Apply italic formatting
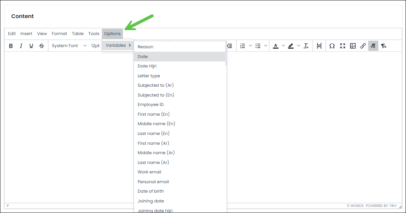This screenshot has width=406, height=213. coord(21,46)
